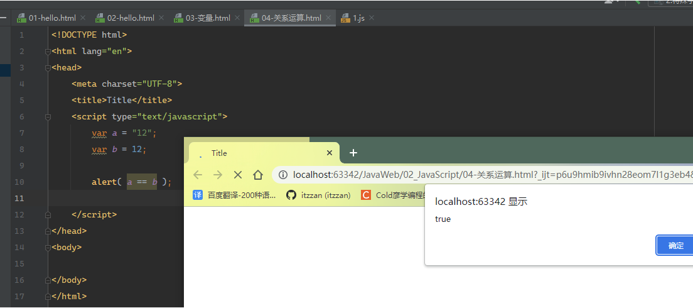693x308 pixels.
Task: Click the browser back arrow
Action: click(198, 175)
